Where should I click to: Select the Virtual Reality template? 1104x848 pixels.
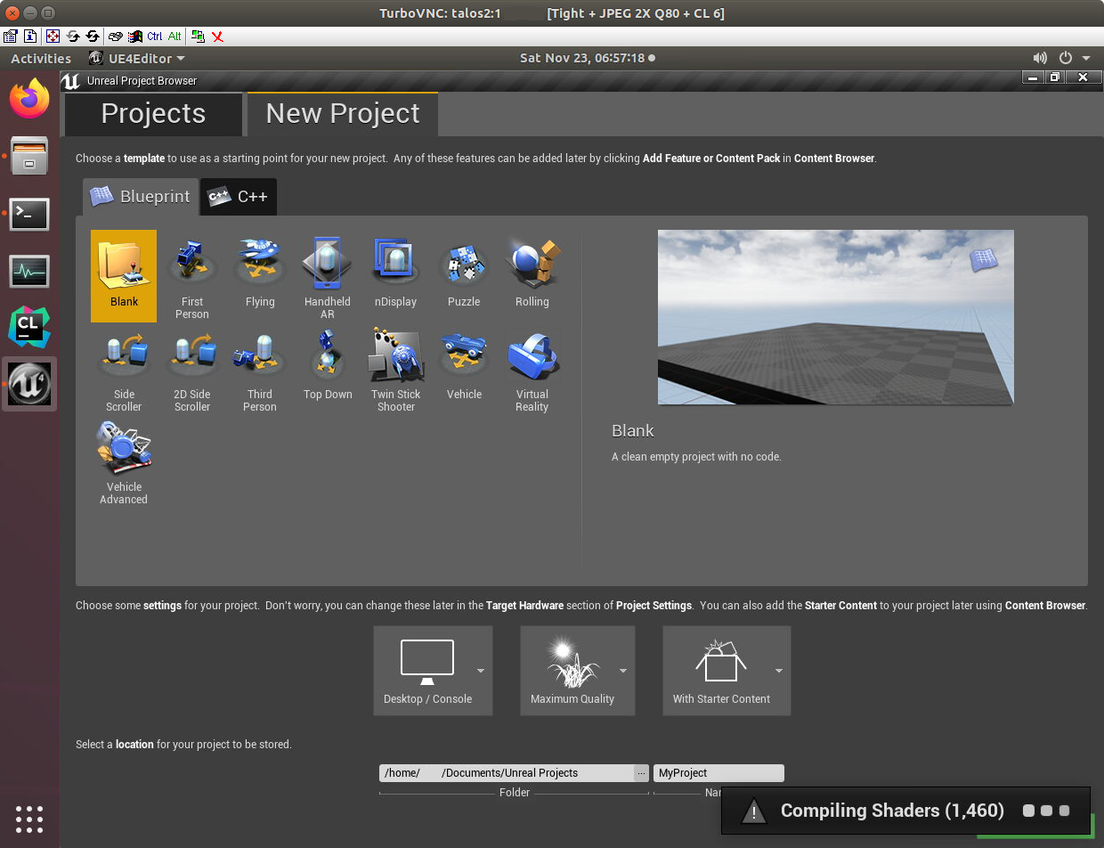click(532, 369)
